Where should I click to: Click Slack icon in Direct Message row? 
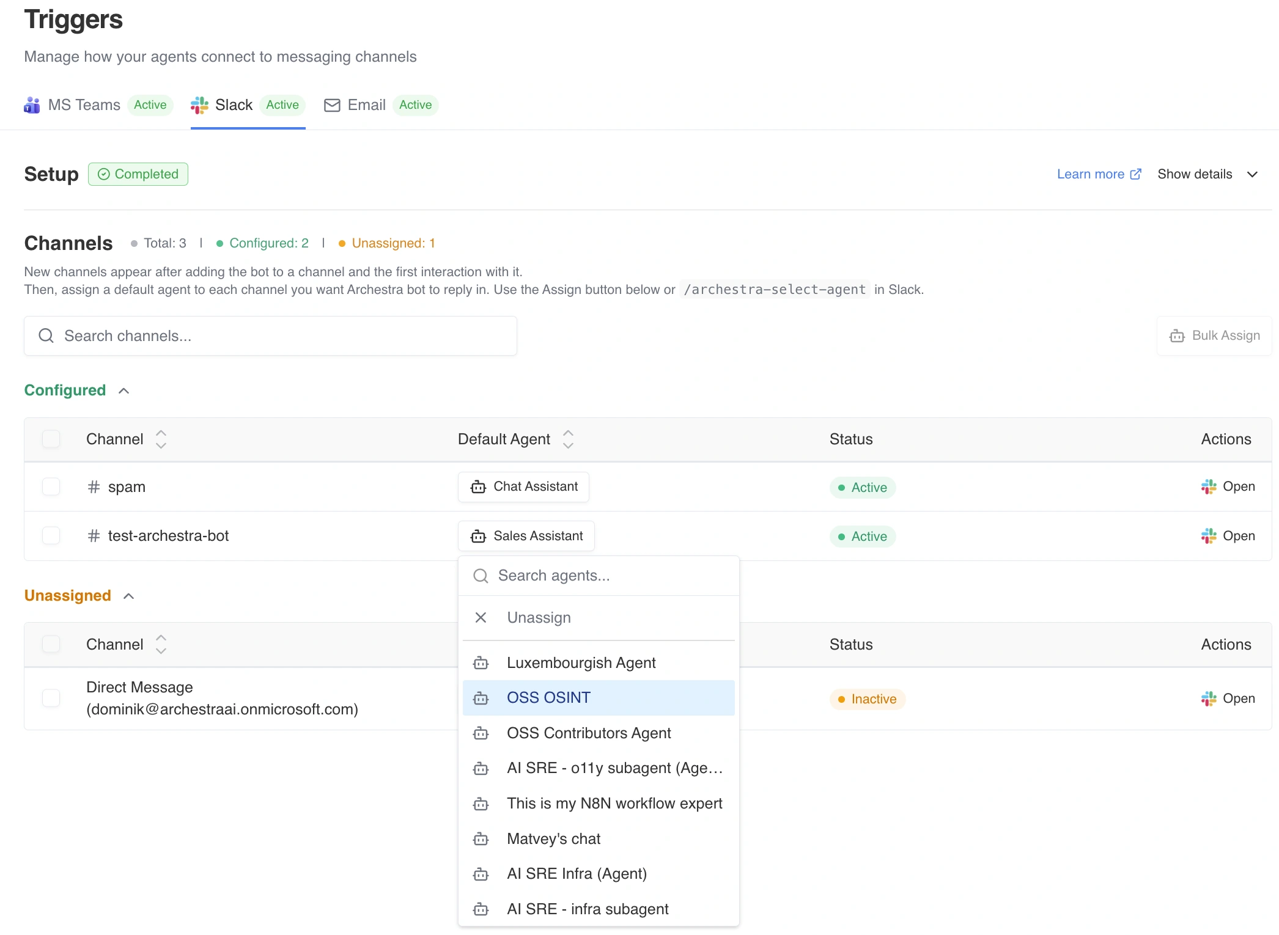1209,698
